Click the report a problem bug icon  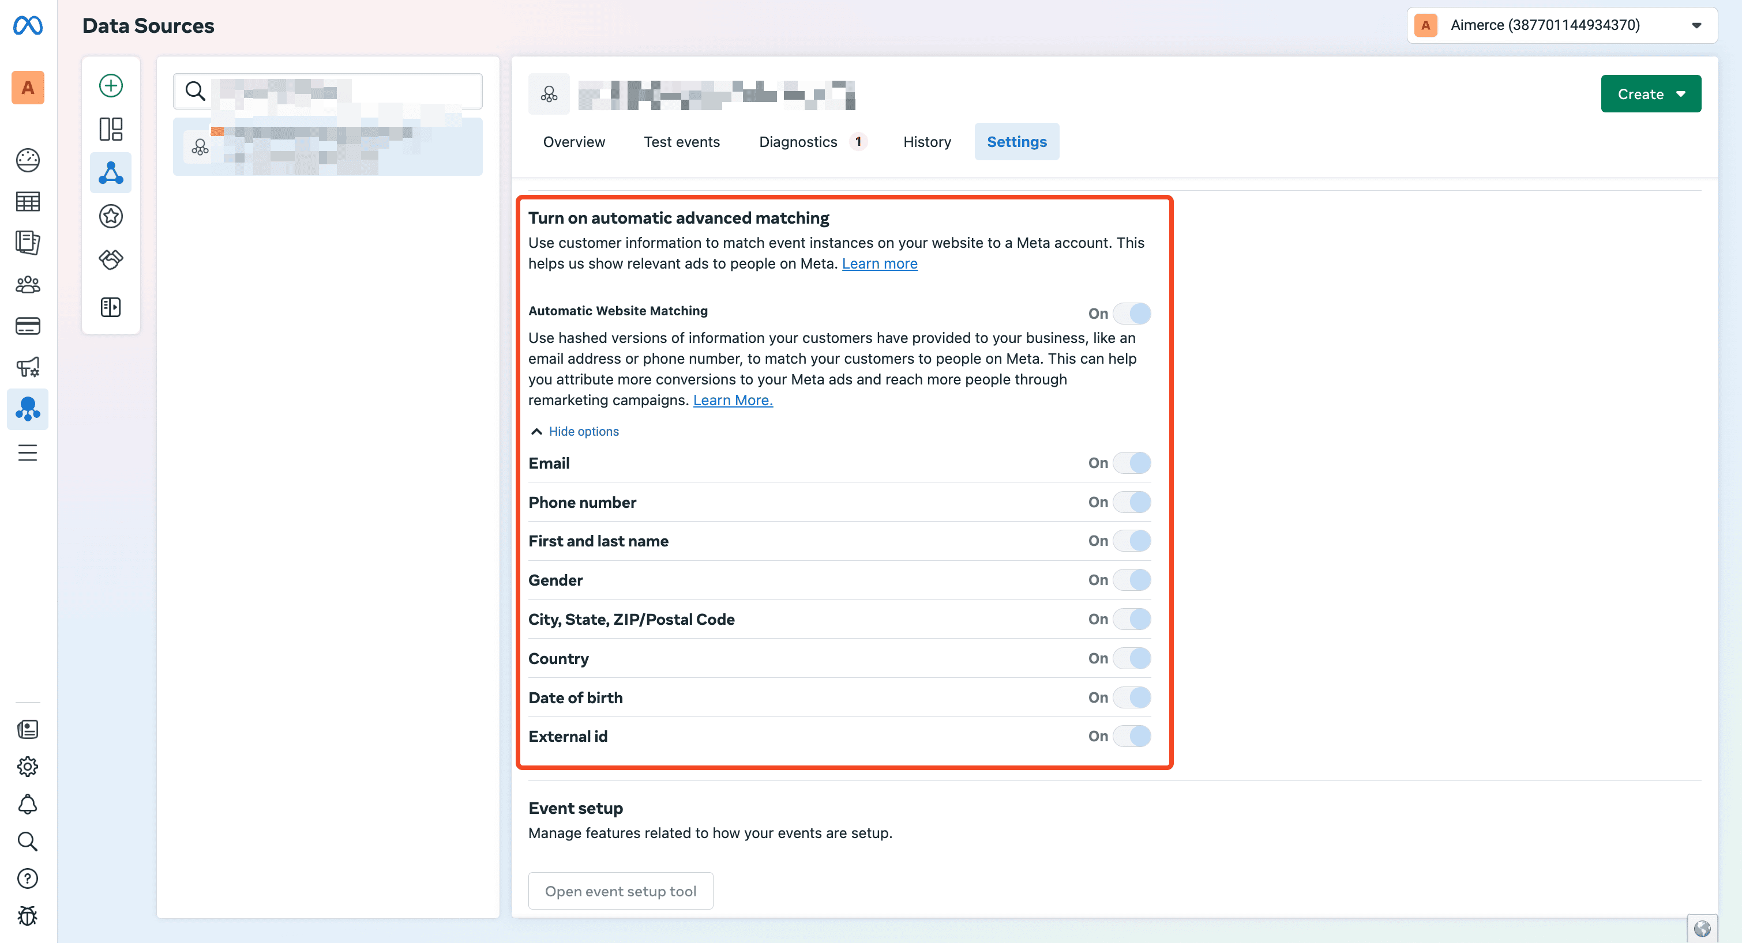(28, 916)
